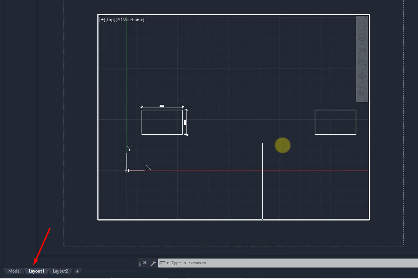Select the yellow circle in the drawing
The image size is (418, 279).
point(283,145)
